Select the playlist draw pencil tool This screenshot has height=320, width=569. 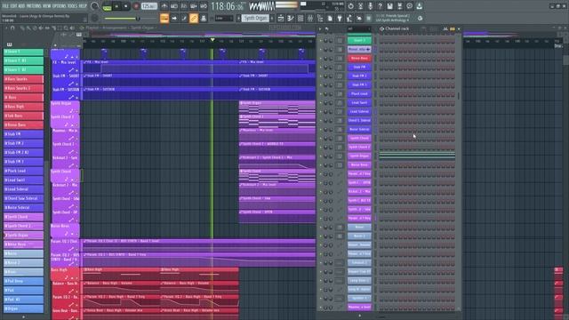pos(22,28)
